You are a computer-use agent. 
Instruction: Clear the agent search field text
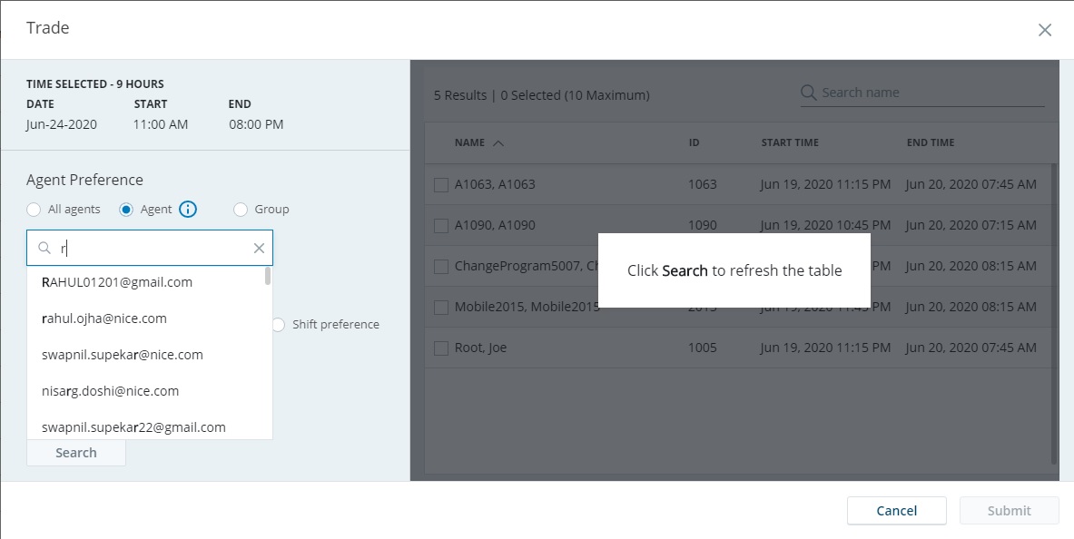point(259,248)
